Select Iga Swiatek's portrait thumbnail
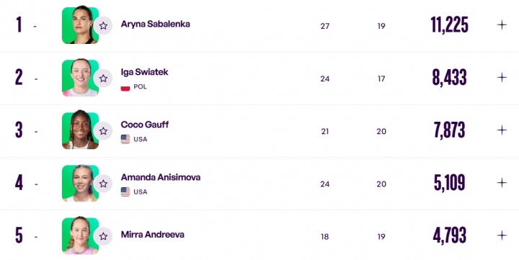This screenshot has height=260, width=519. tap(80, 77)
